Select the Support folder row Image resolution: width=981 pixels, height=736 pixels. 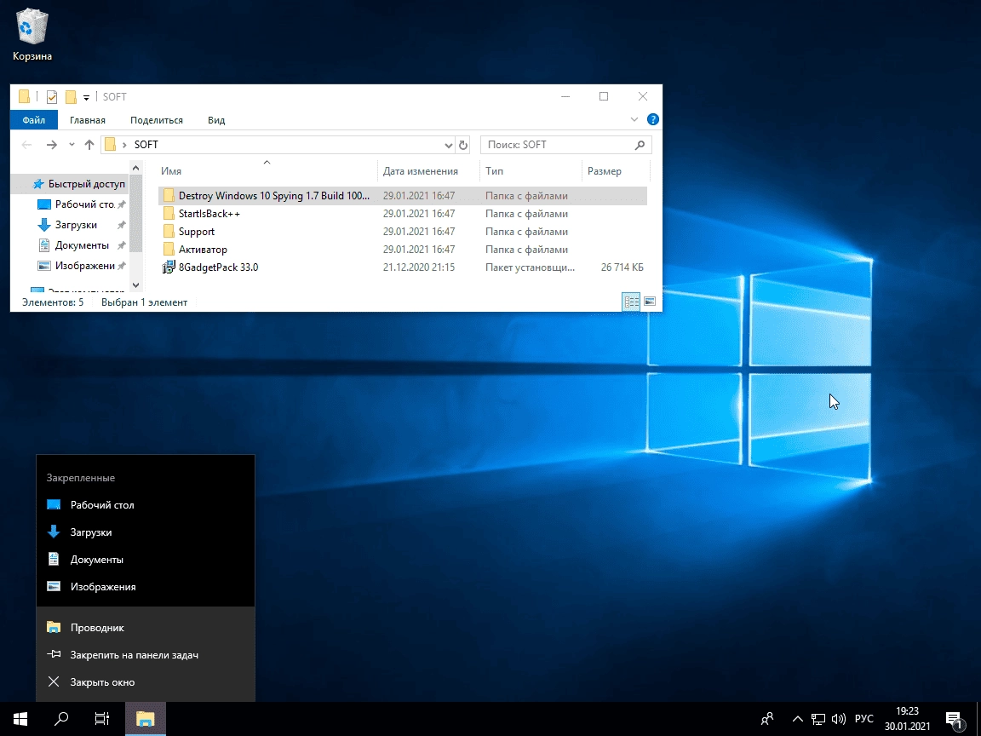(x=402, y=232)
